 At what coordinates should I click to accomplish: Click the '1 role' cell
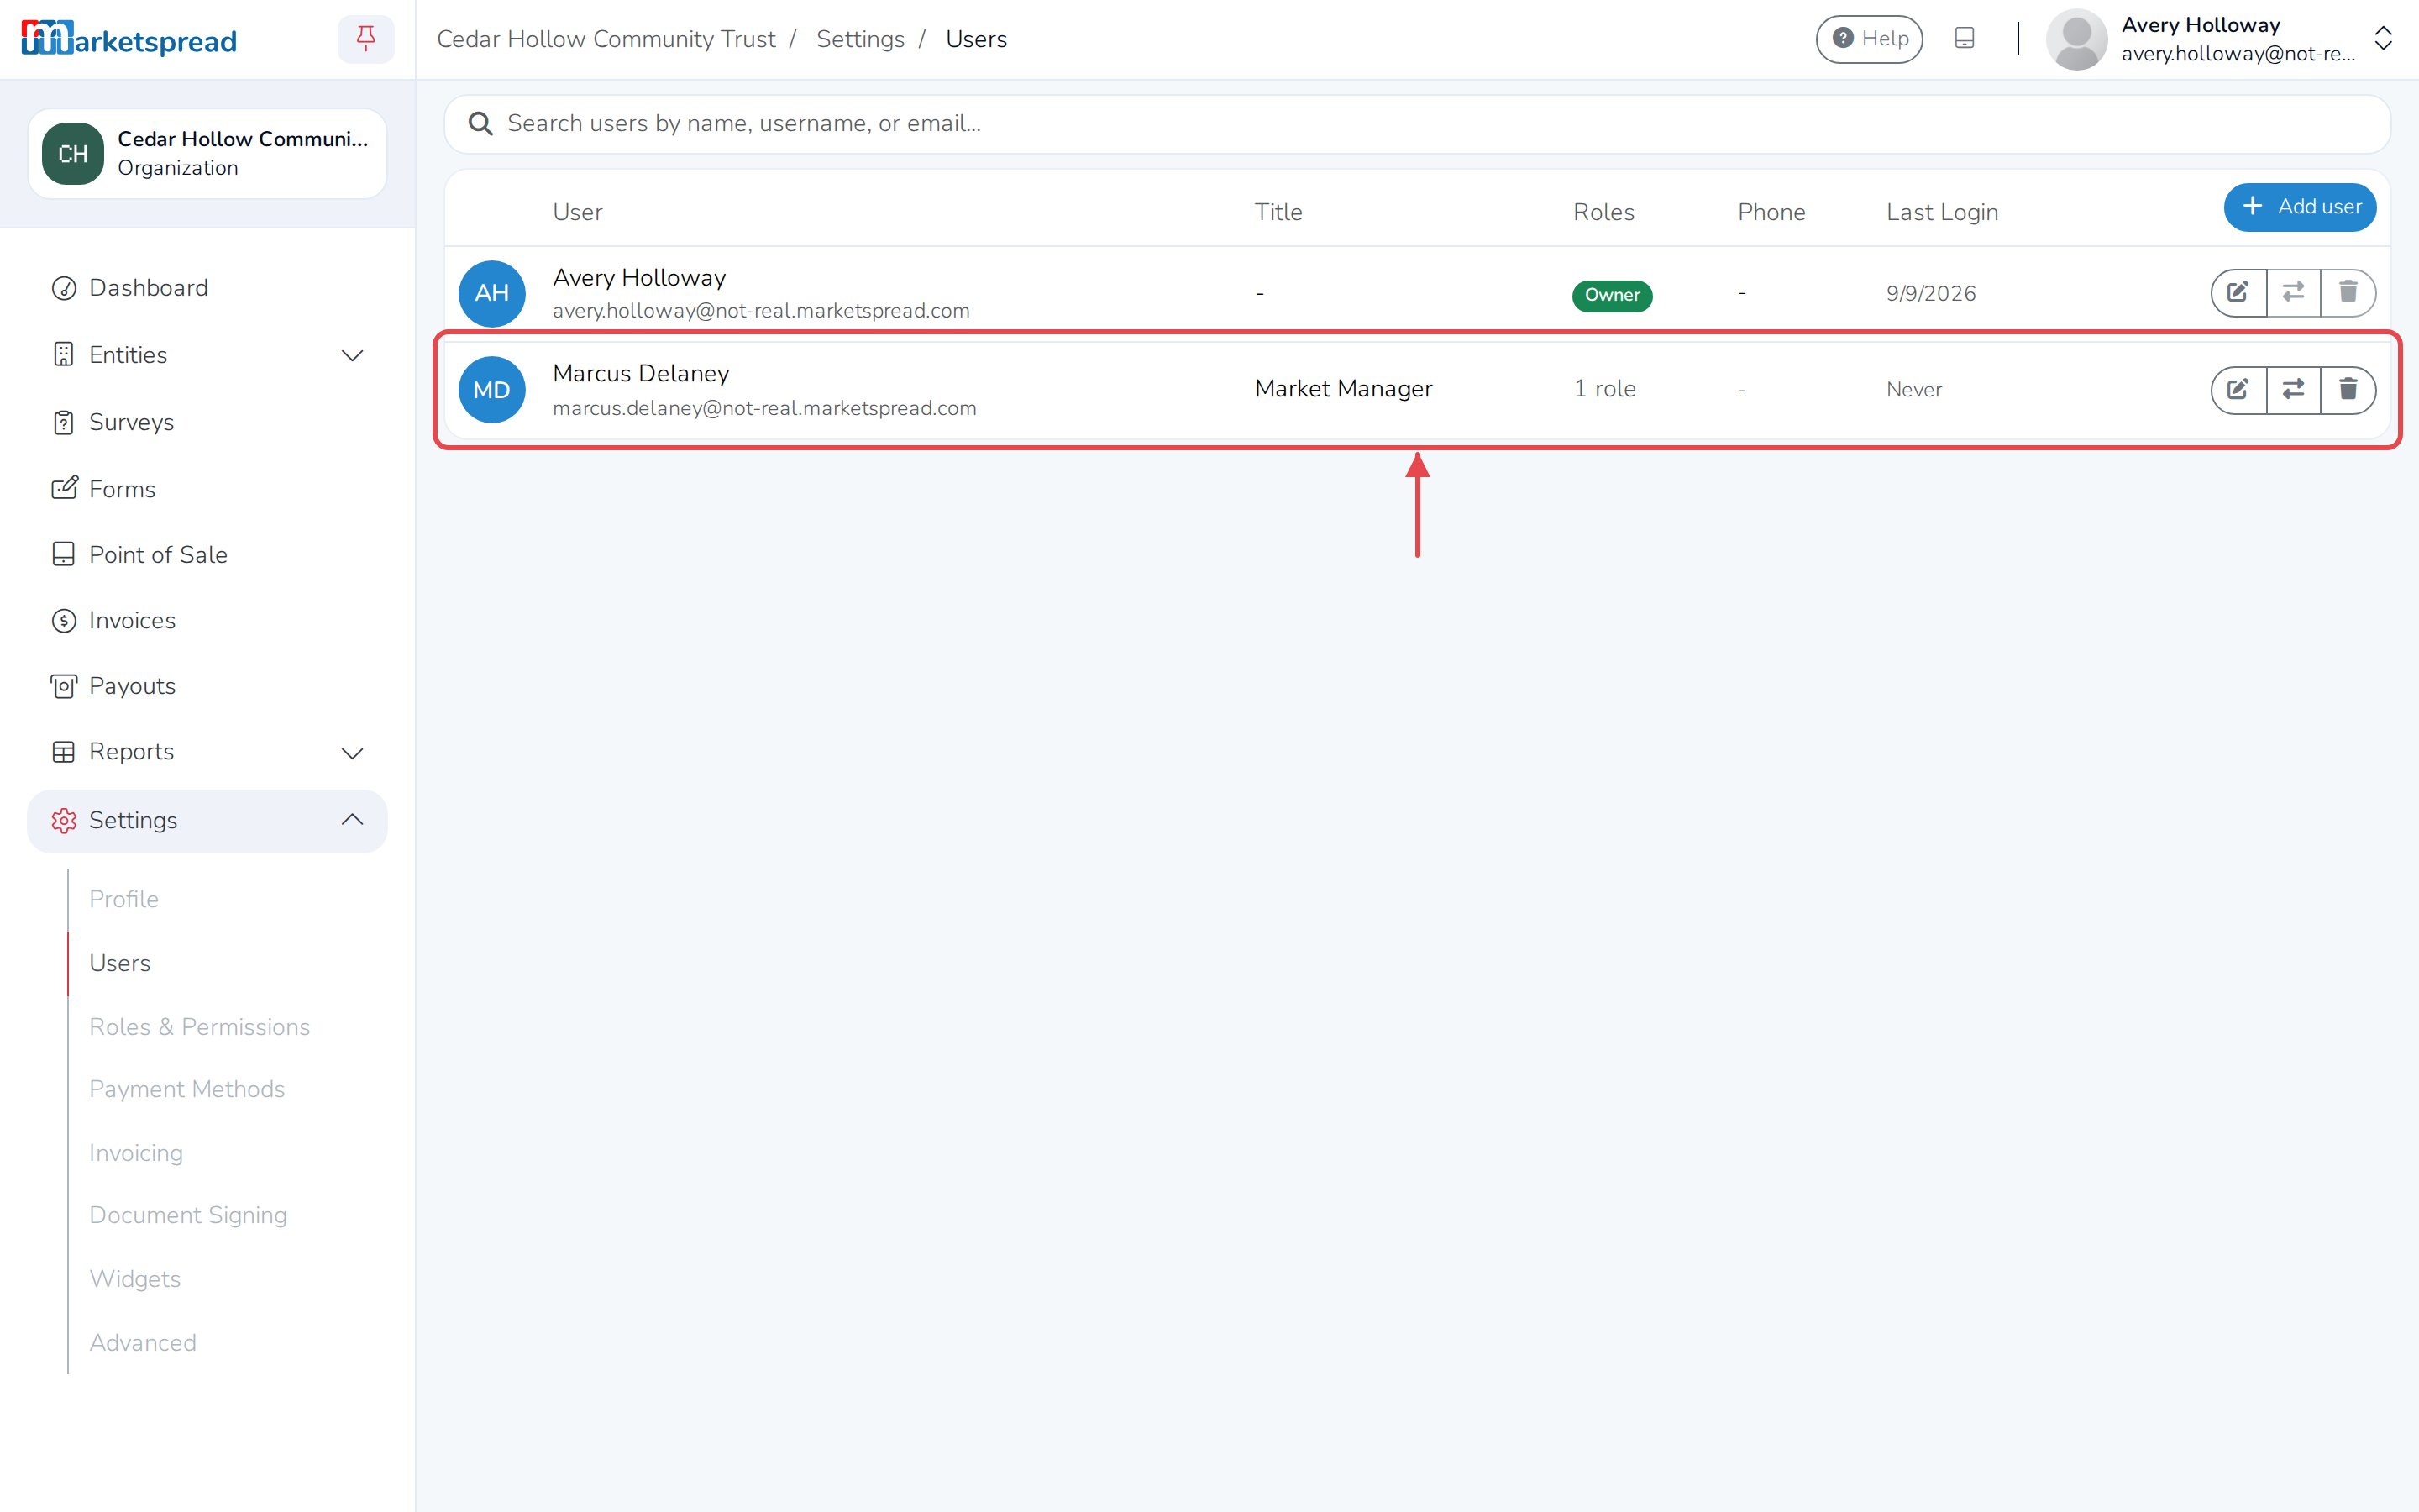tap(1605, 389)
